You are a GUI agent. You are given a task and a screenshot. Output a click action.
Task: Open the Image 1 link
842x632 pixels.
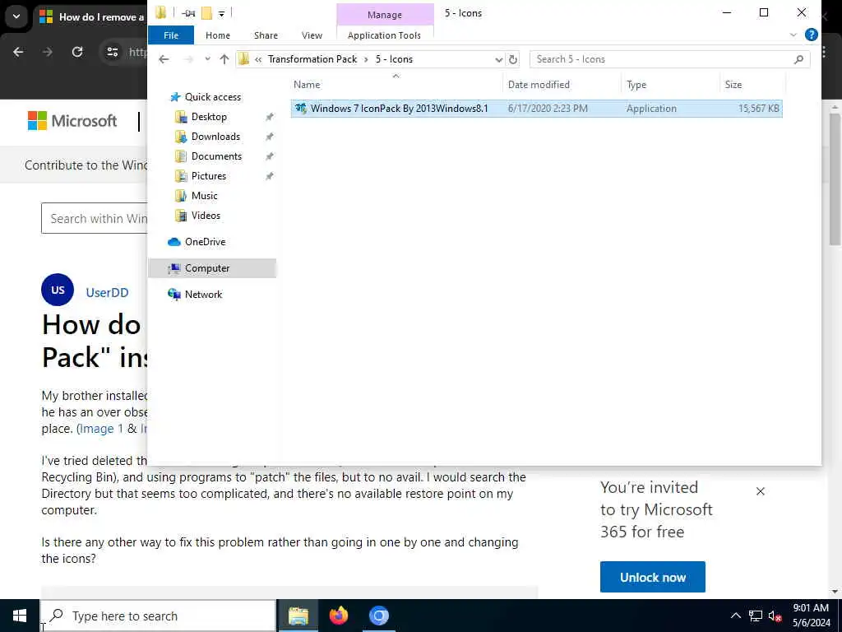[100, 429]
